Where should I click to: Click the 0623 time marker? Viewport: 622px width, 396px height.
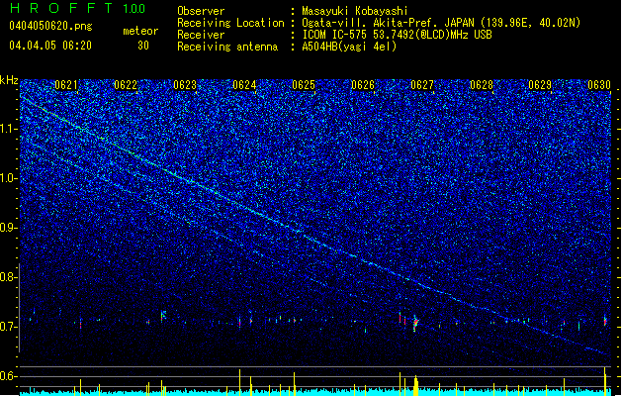click(185, 85)
